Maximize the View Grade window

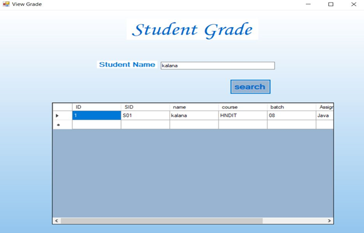331,4
